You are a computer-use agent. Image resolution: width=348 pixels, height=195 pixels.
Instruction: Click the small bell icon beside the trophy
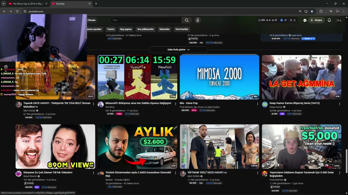click(294, 20)
